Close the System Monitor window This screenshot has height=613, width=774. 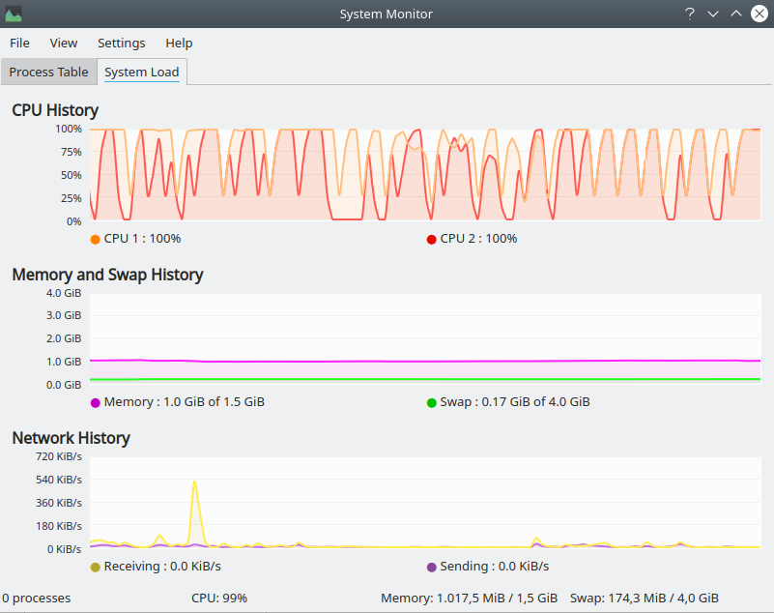tap(760, 14)
